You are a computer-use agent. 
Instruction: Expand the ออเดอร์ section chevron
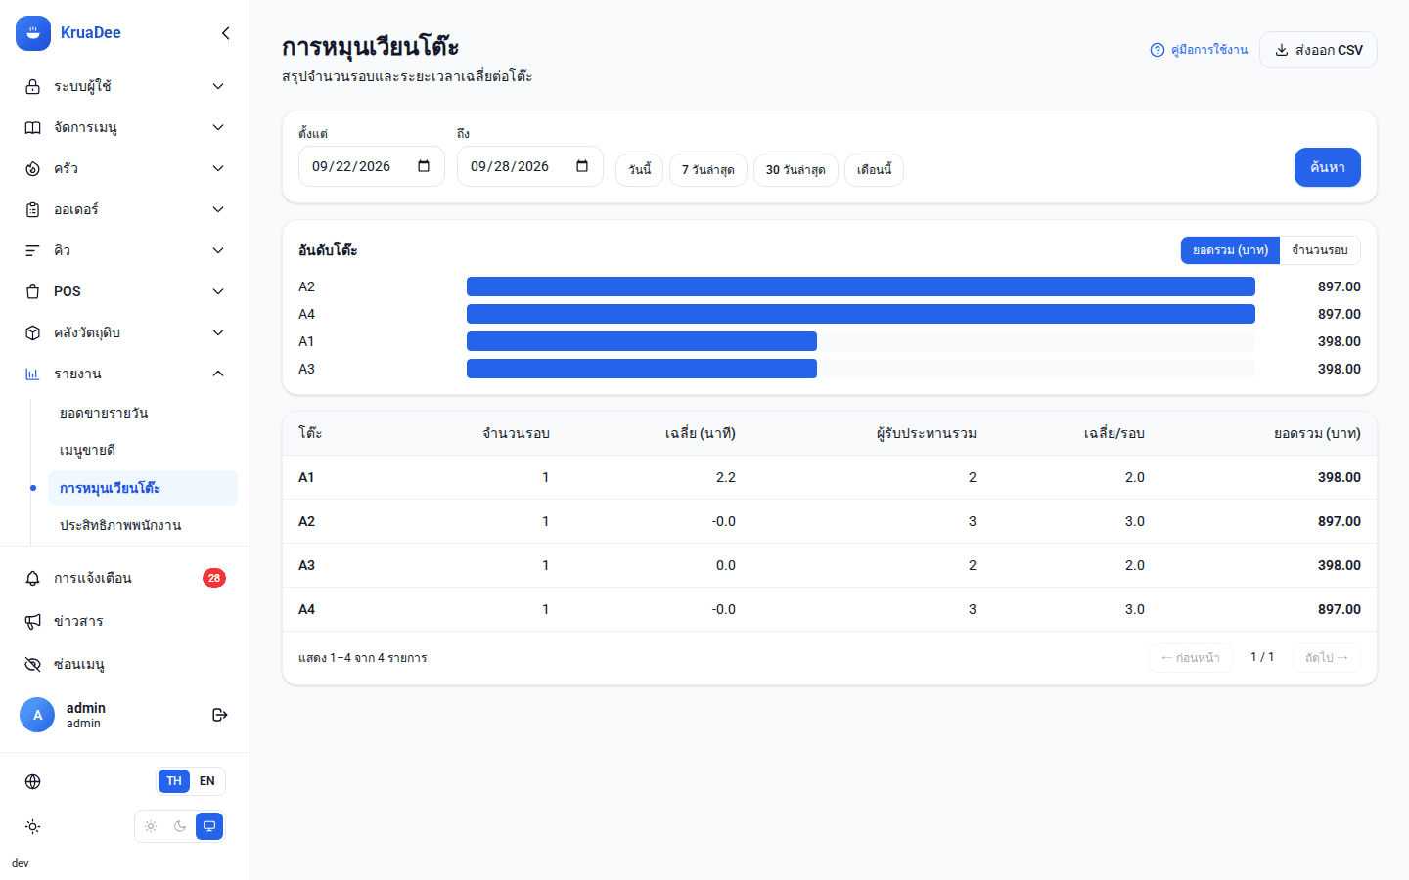pos(218,209)
